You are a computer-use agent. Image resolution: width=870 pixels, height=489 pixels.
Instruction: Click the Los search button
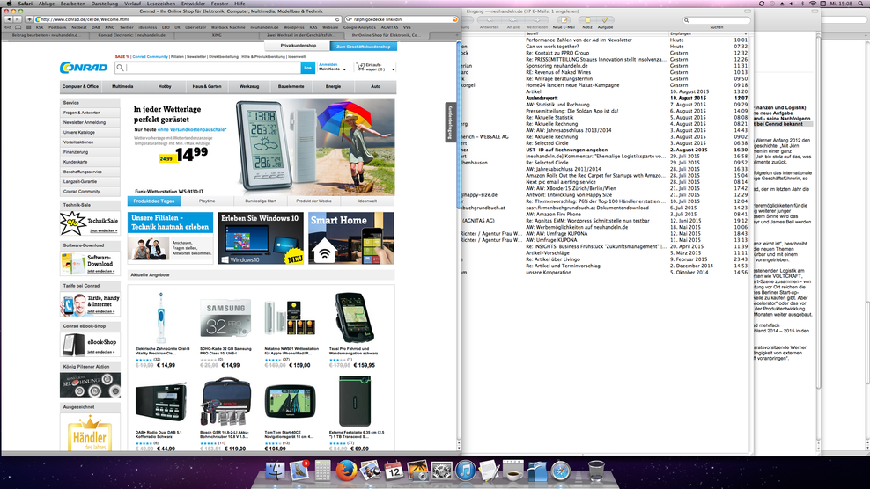(308, 68)
